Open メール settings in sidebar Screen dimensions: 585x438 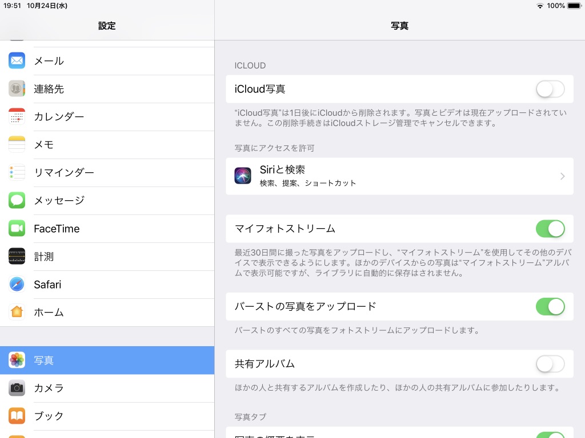tap(107, 61)
